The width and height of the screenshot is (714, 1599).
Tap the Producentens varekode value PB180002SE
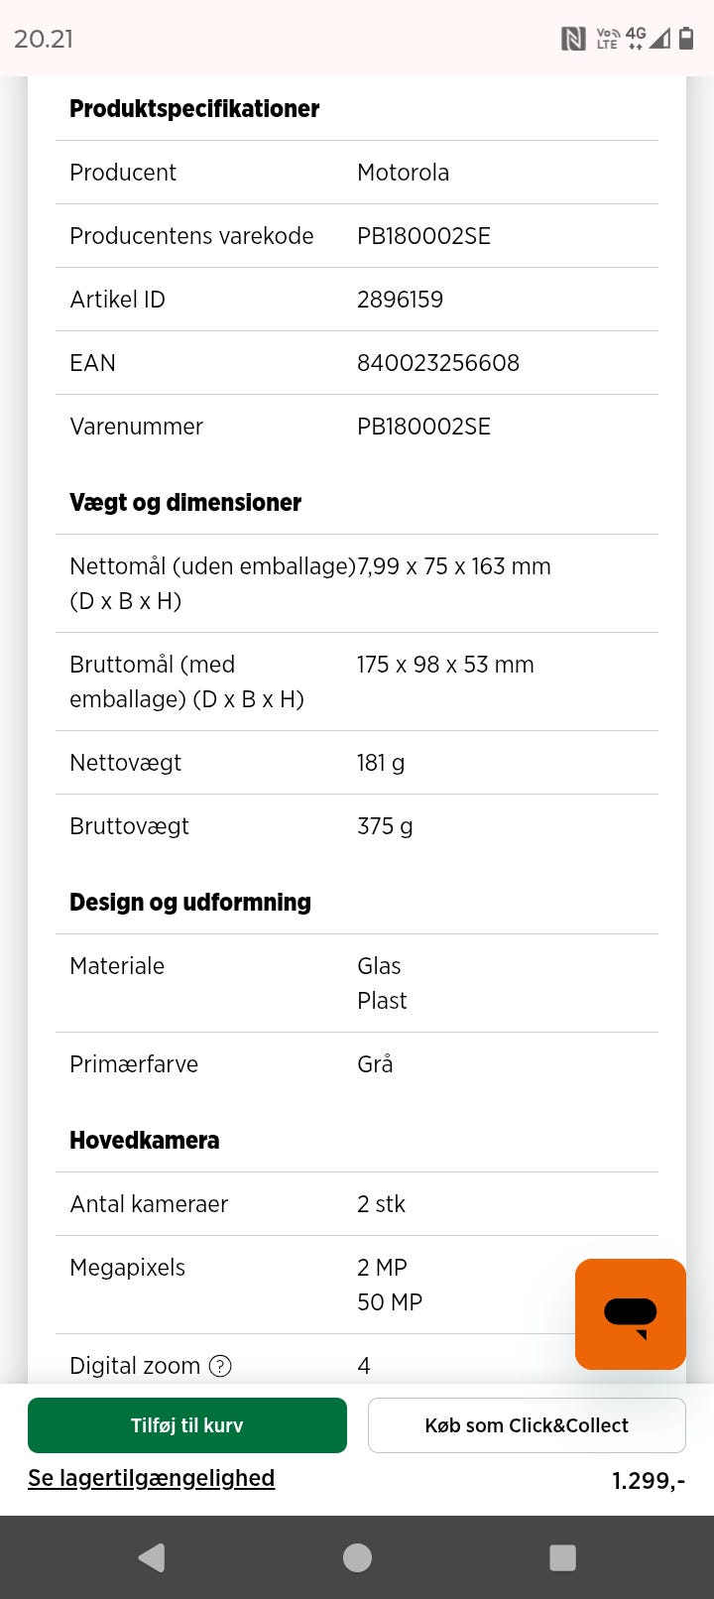[423, 236]
